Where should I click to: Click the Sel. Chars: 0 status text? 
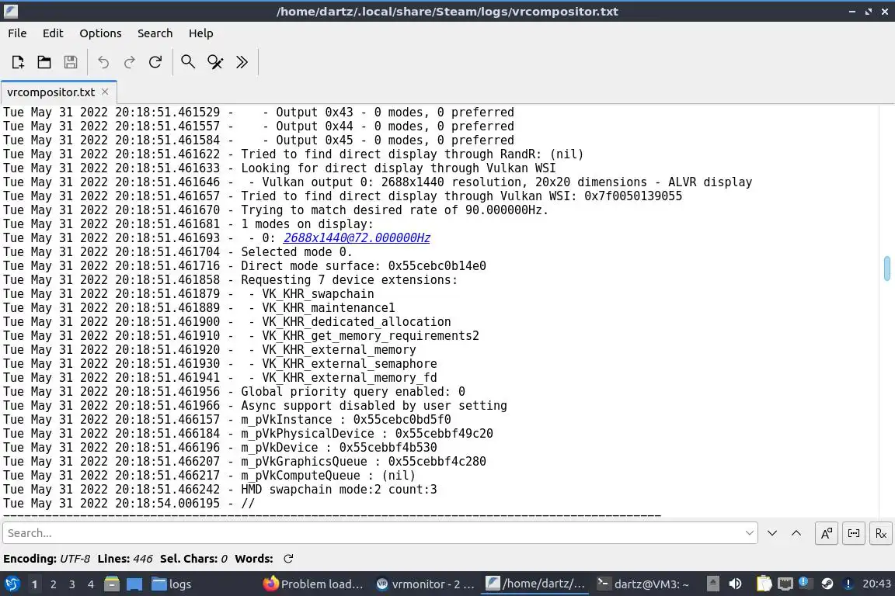click(x=193, y=558)
